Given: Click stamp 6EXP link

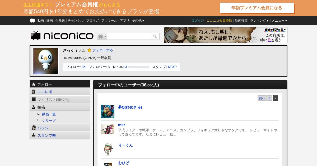Looking at the screenshot, I should tap(172, 67).
